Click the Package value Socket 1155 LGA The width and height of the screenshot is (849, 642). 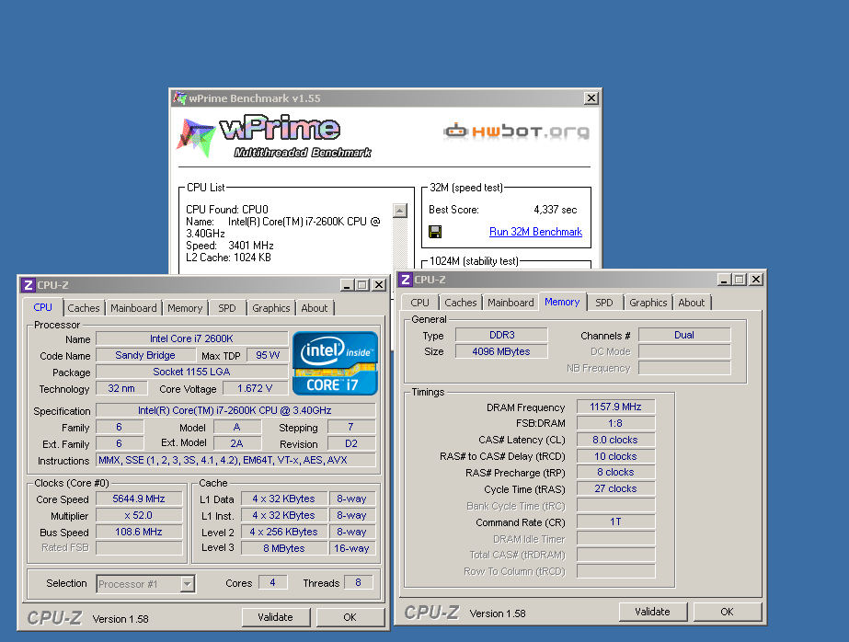click(x=191, y=372)
